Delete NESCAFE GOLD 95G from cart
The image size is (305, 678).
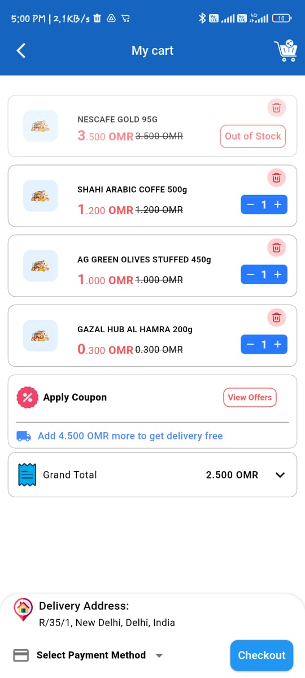click(x=276, y=107)
